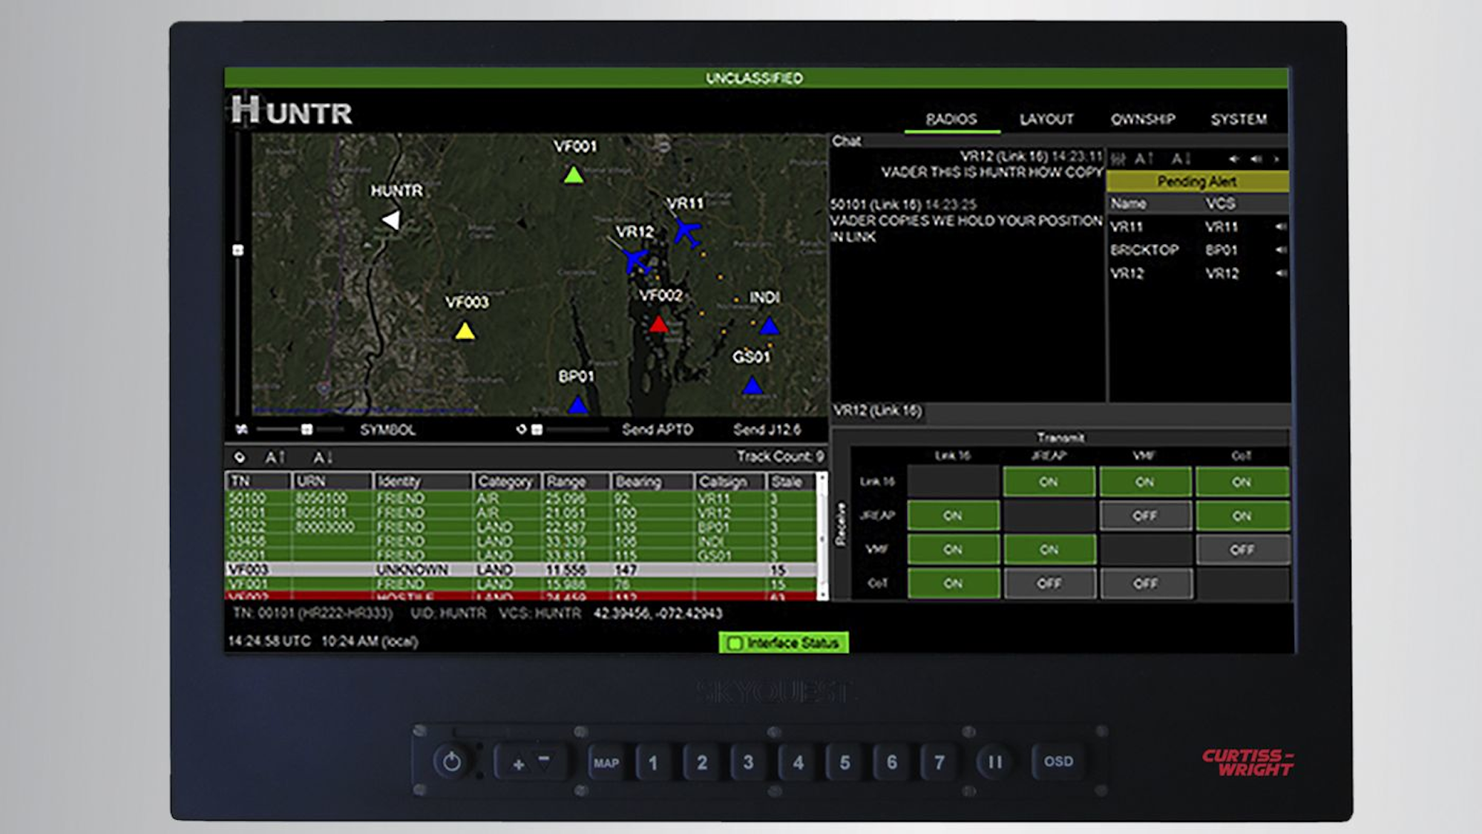This screenshot has width=1482, height=834.
Task: Enable the VMF transmit toggle in JREAP row
Action: point(1146,515)
